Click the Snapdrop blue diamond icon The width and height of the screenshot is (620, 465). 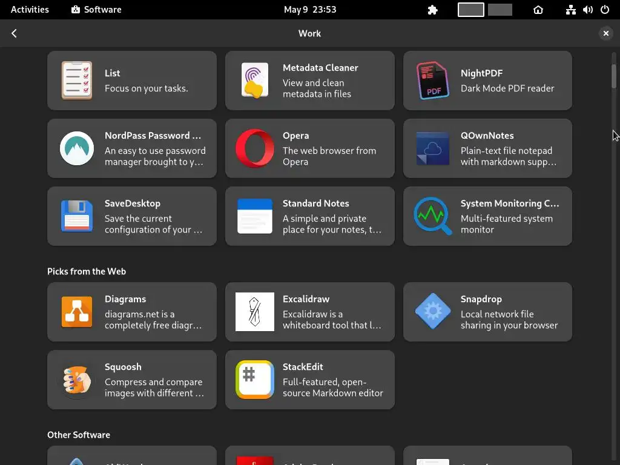pyautogui.click(x=432, y=312)
